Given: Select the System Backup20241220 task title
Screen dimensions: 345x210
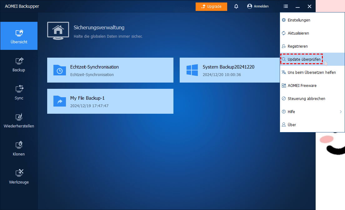Looking at the screenshot, I should [228, 67].
